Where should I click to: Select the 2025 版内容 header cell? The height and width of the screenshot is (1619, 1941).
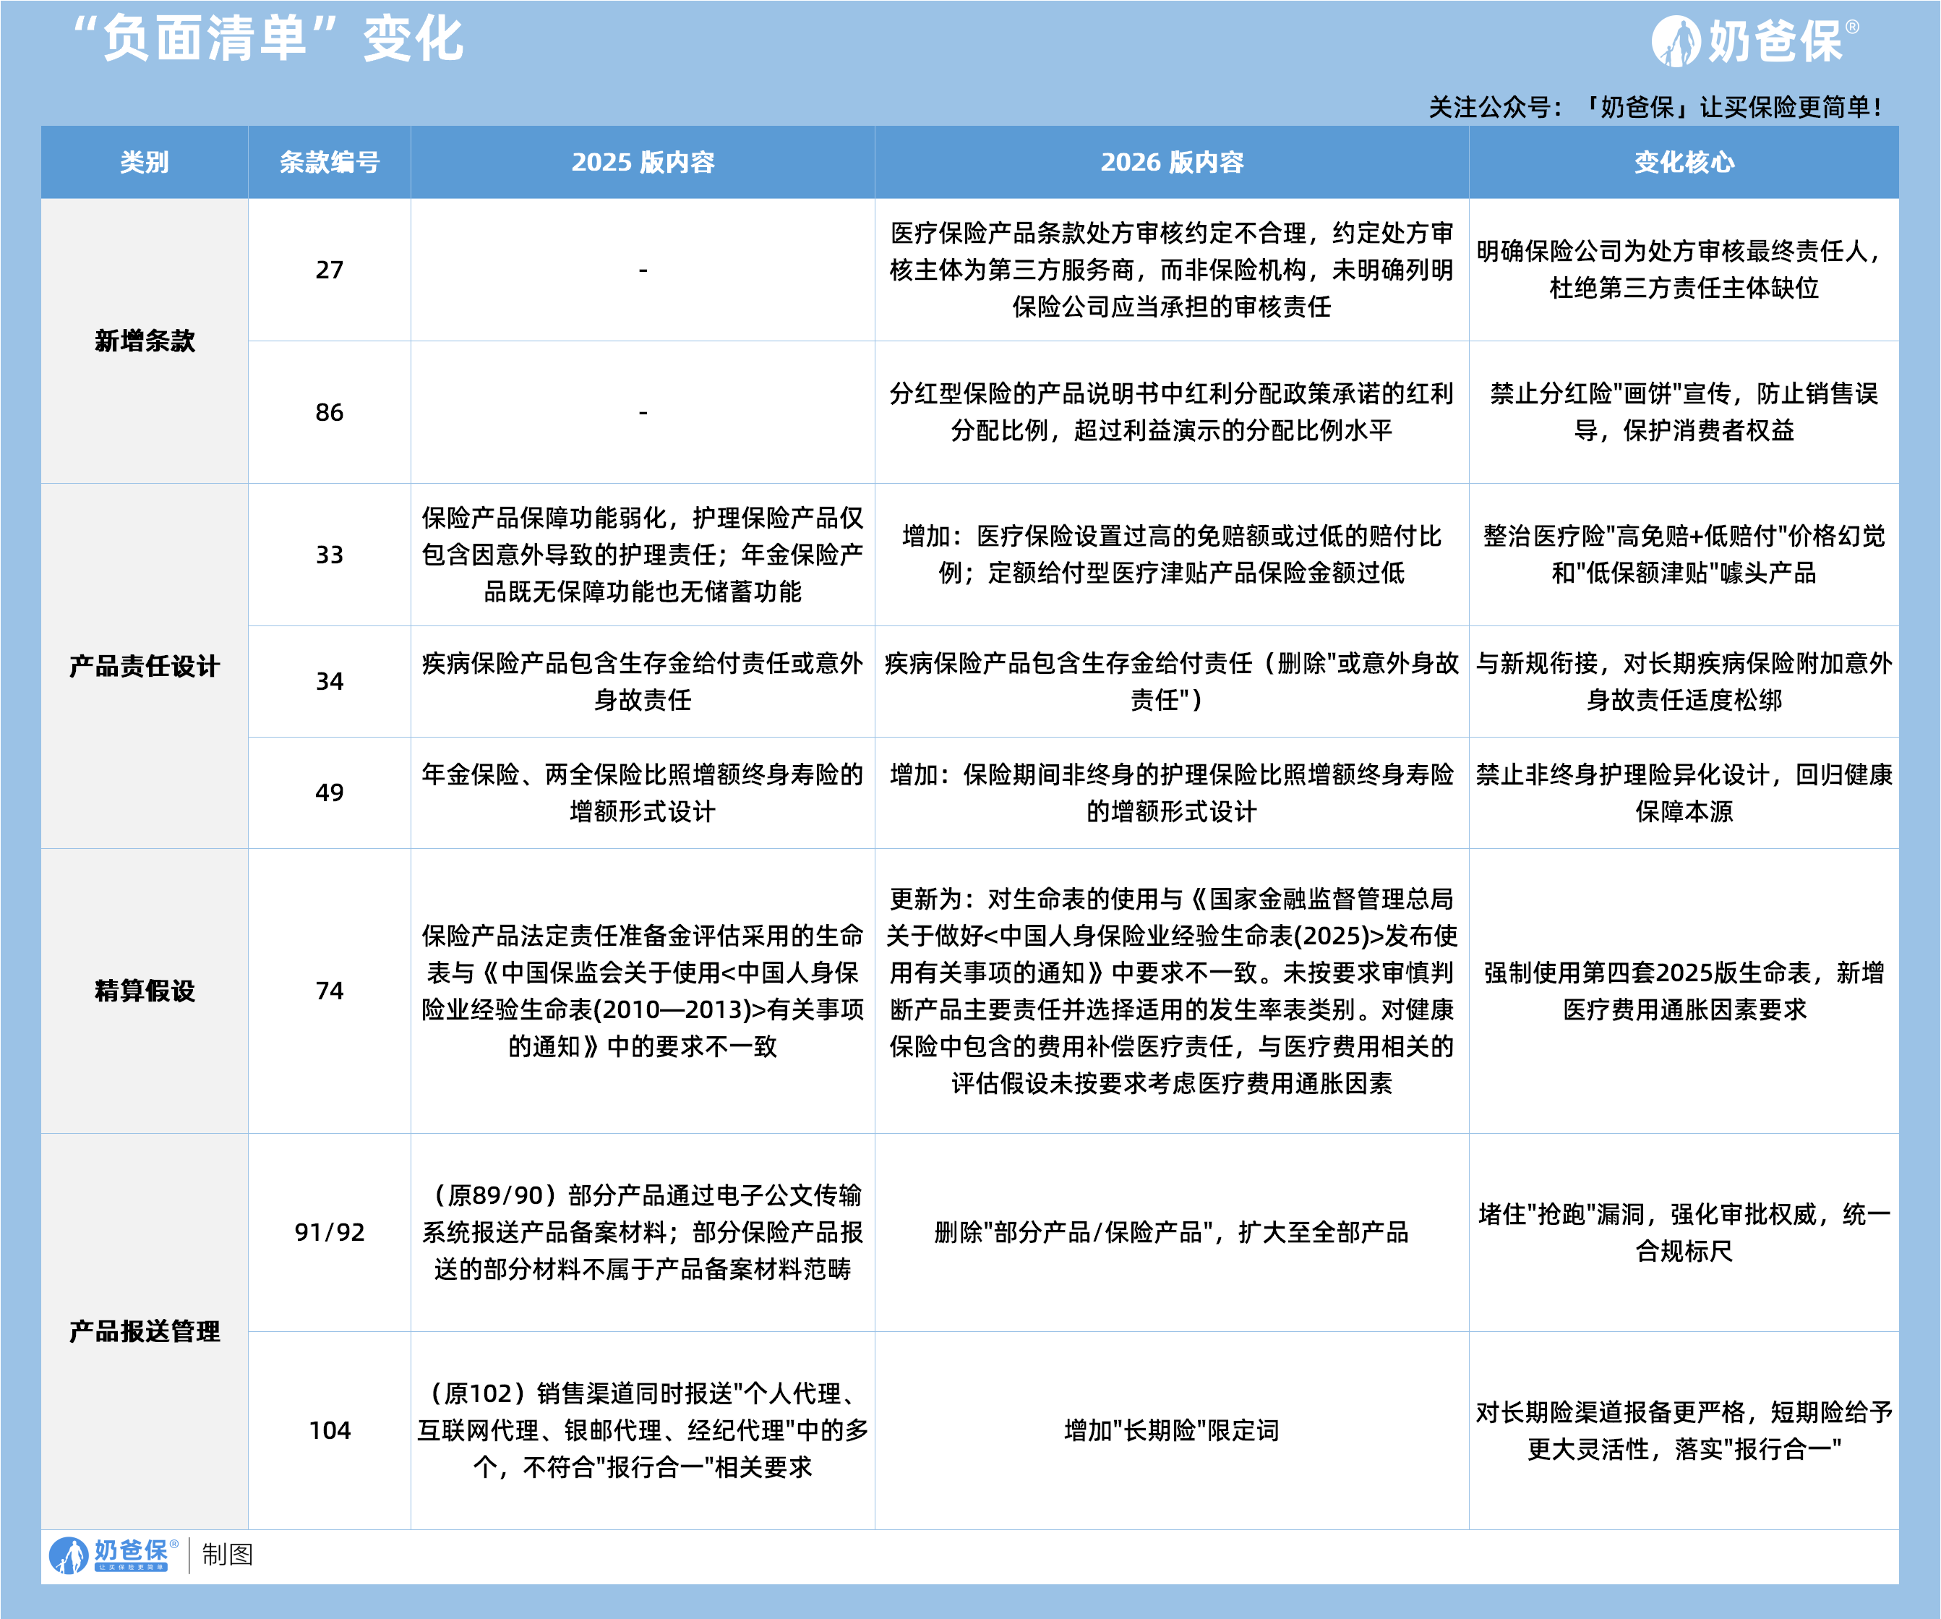(x=643, y=163)
